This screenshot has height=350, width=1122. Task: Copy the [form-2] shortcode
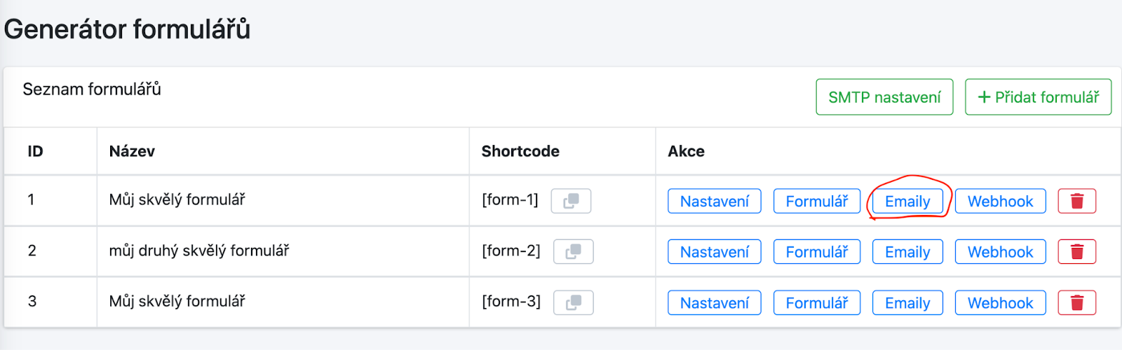[574, 251]
